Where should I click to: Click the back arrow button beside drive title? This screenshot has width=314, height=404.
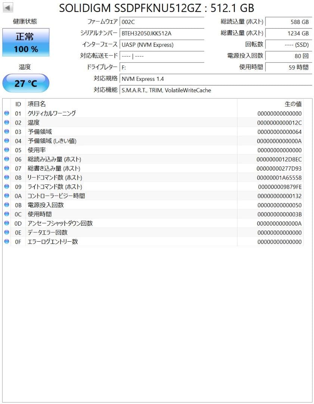pyautogui.click(x=8, y=8)
